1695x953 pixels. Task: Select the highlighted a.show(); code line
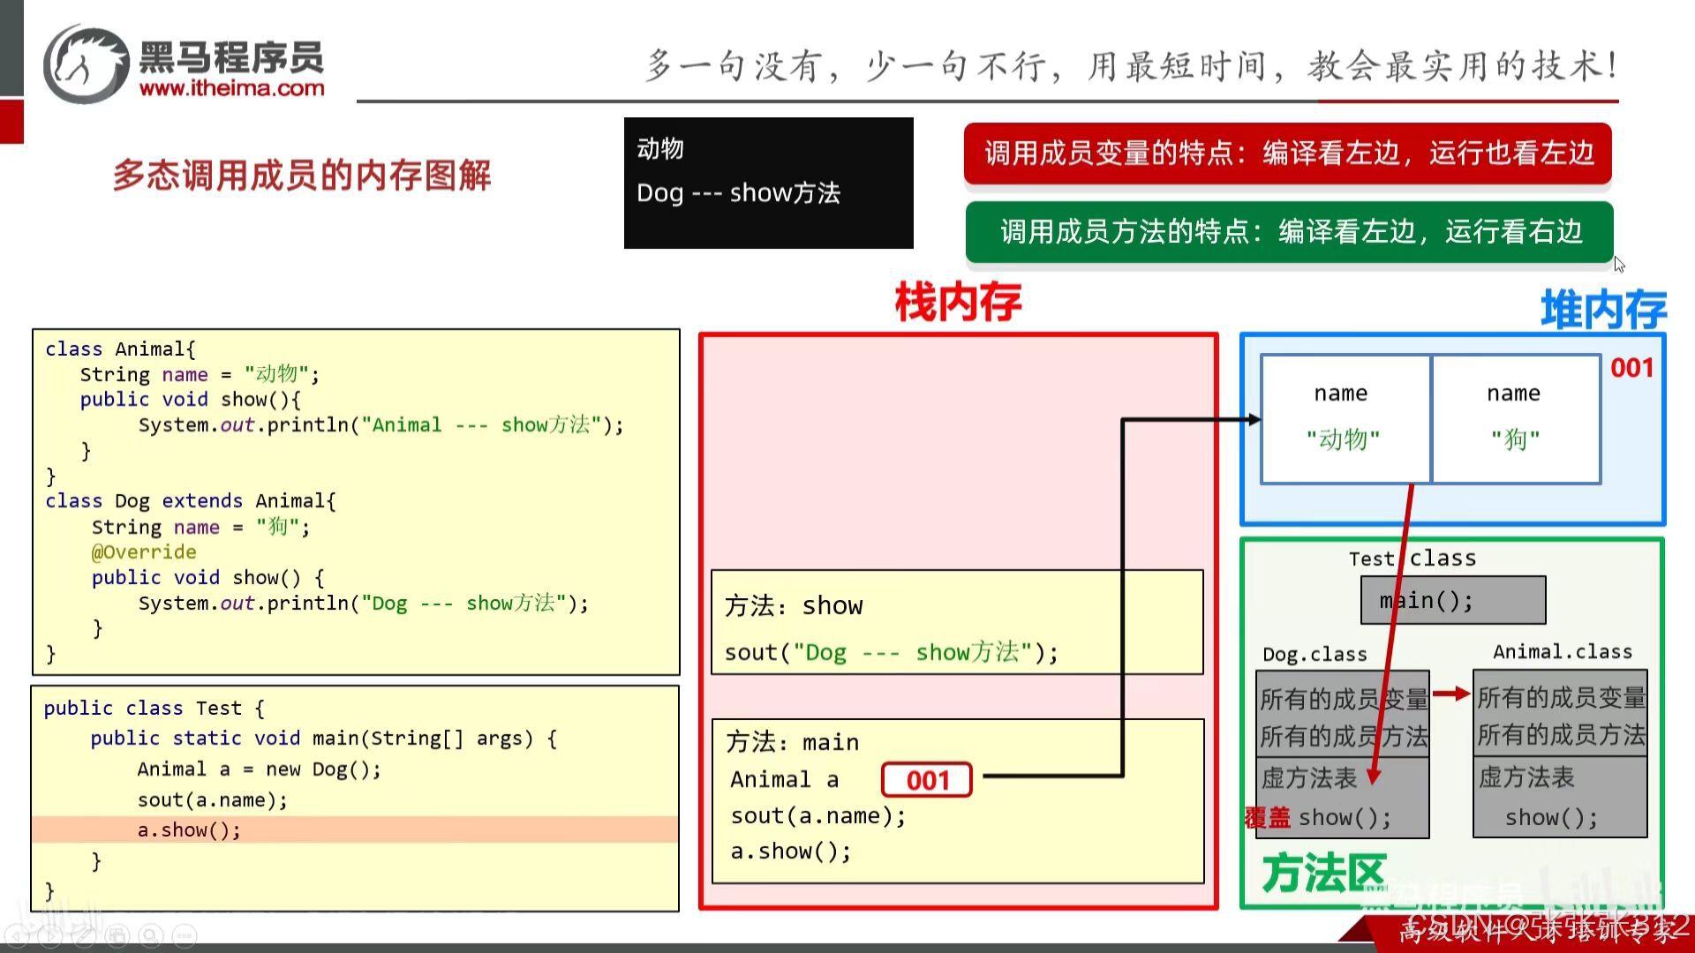point(189,830)
